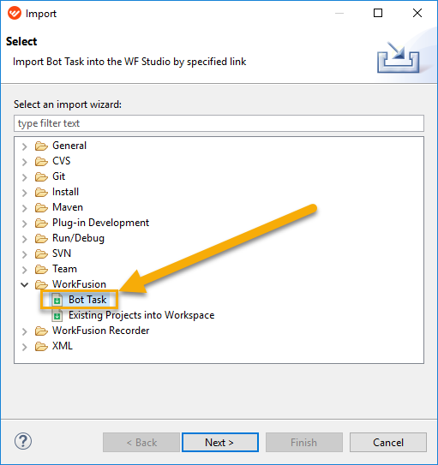Screen dimensions: 438x465
Task: Click the XML folder icon
Action: 41,346
